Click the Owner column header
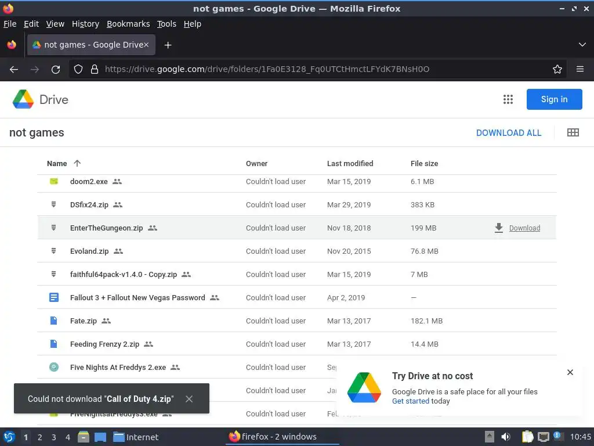 256,163
